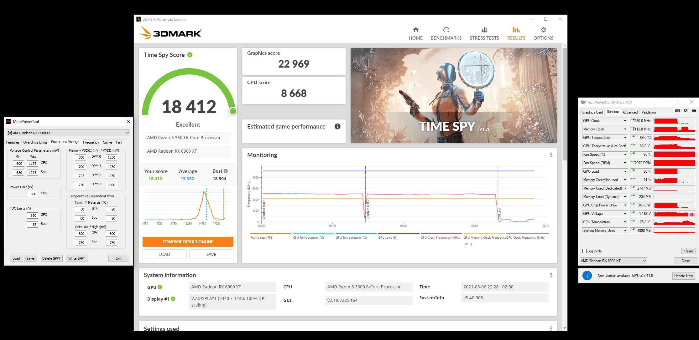
Task: Open the Benchmarks section in 3DMark
Action: [x=446, y=33]
